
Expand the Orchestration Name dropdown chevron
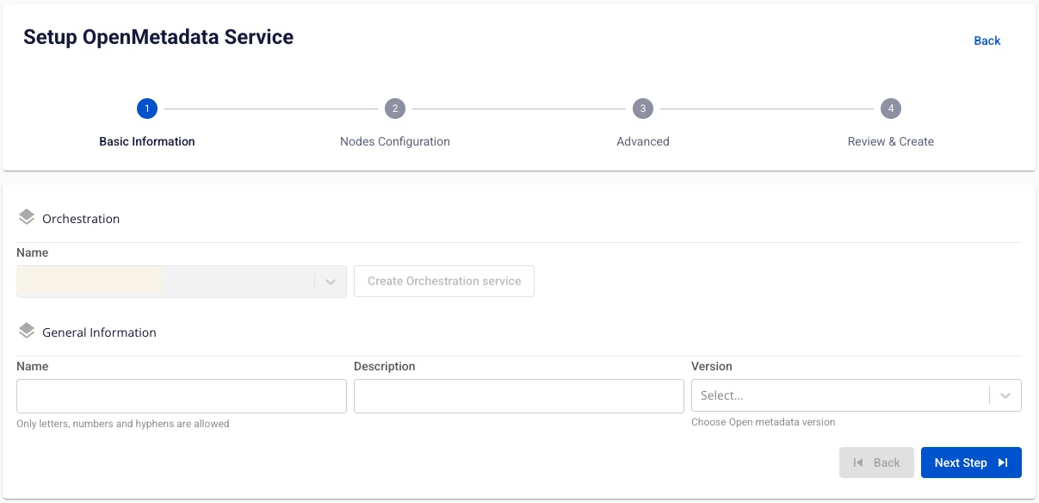tap(331, 282)
